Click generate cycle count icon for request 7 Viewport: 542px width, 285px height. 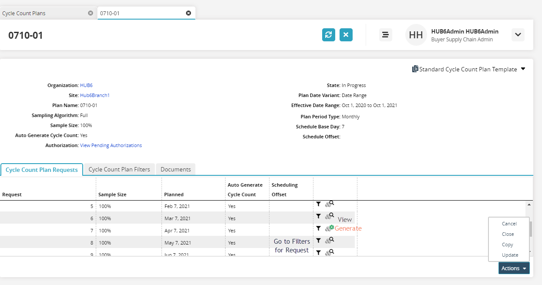pos(329,228)
